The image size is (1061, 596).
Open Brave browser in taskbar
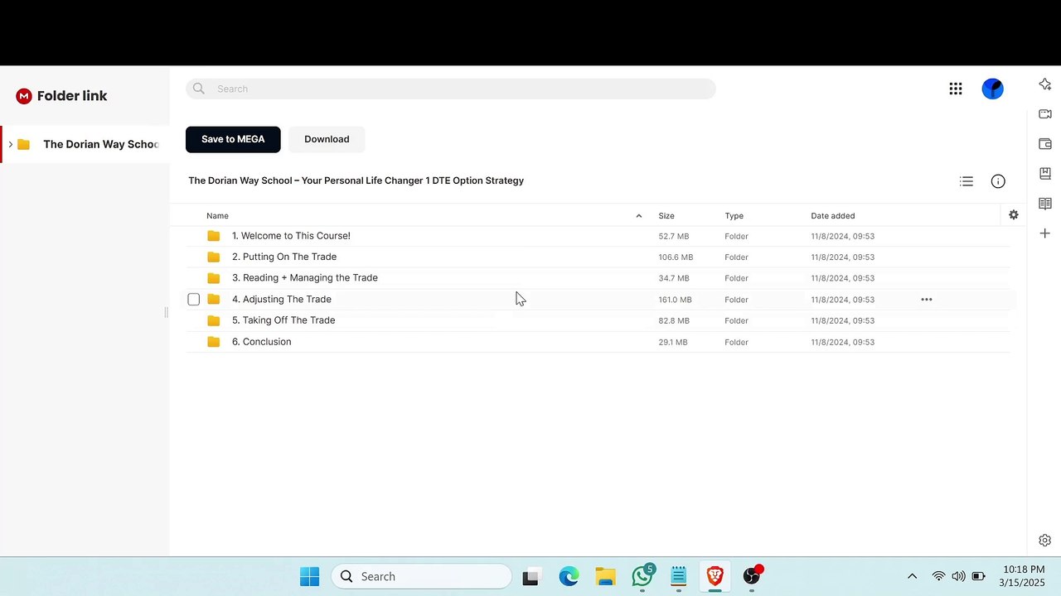[715, 576]
